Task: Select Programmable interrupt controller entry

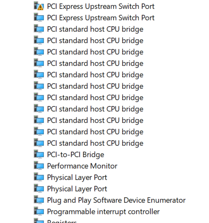Action: pyautogui.click(x=103, y=212)
